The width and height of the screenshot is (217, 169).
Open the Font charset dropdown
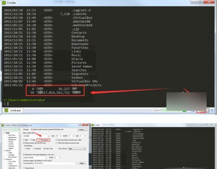pyautogui.click(x=77, y=149)
